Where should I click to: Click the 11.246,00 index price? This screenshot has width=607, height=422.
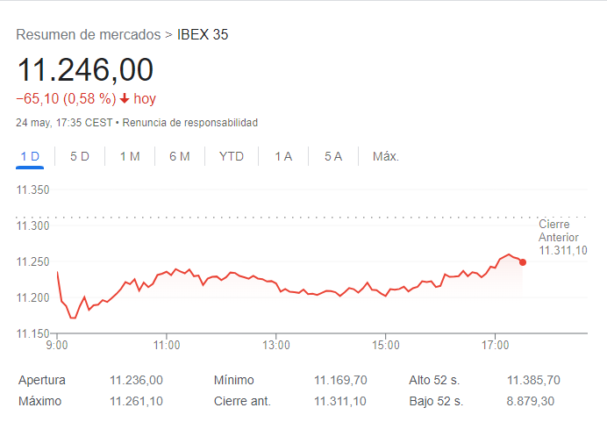coord(85,70)
